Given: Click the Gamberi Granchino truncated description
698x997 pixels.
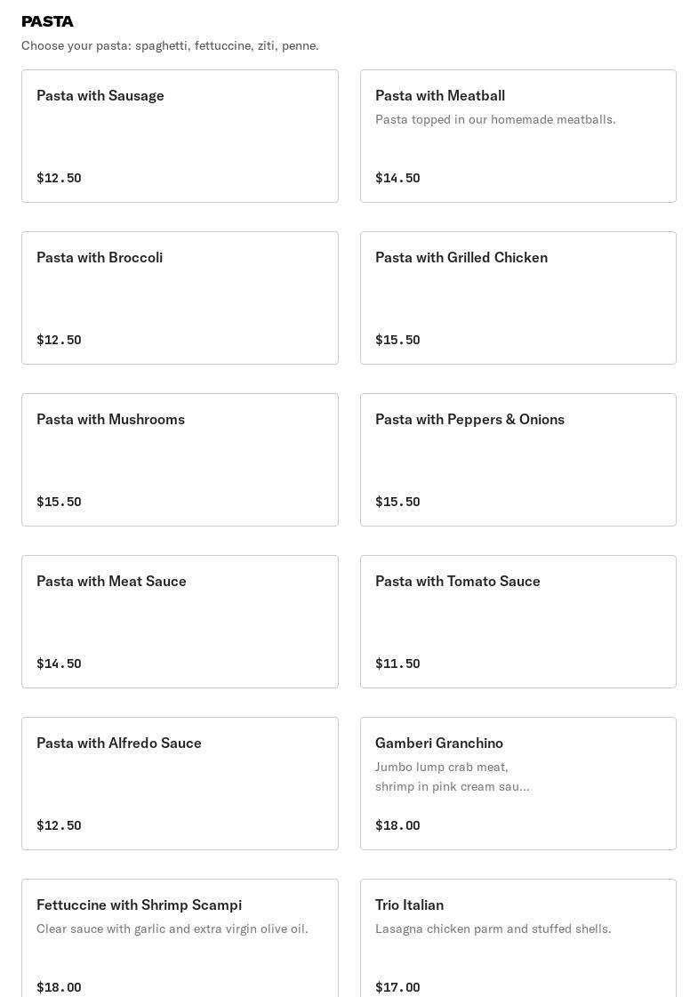Looking at the screenshot, I should click(x=452, y=776).
